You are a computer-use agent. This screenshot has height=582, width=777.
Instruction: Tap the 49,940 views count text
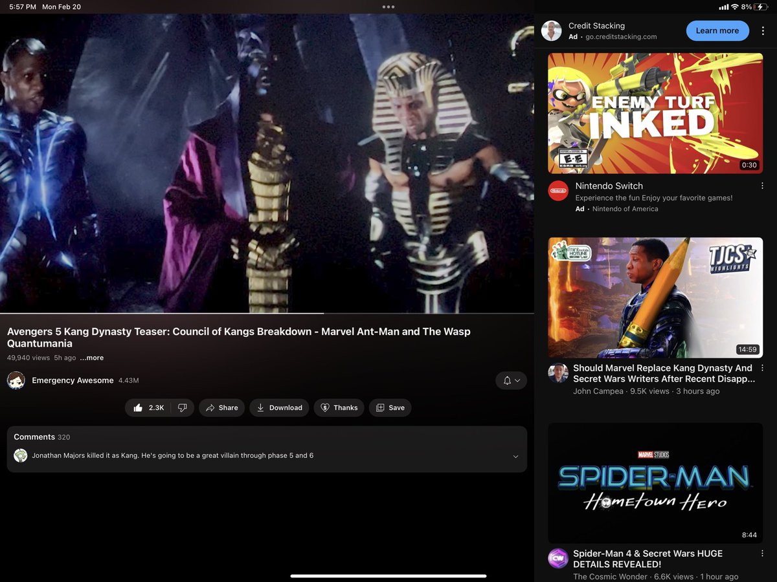click(28, 358)
